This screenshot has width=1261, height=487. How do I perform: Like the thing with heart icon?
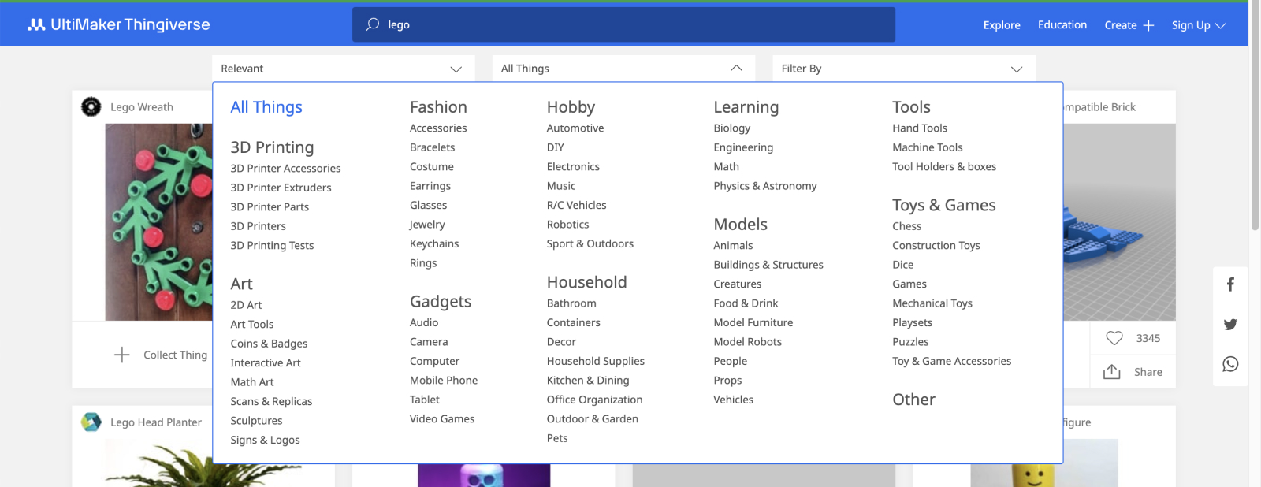[x=1114, y=338]
